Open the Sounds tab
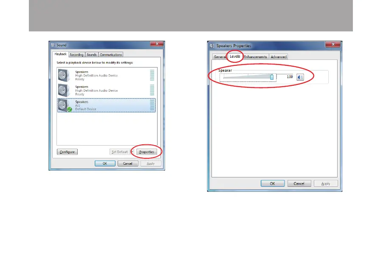372x267 pixels. [x=92, y=54]
